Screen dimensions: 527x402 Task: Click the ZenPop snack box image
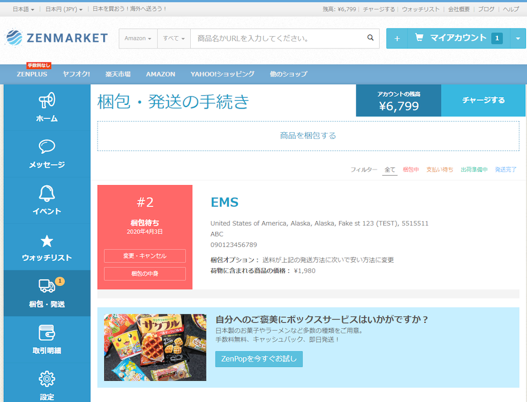click(155, 347)
